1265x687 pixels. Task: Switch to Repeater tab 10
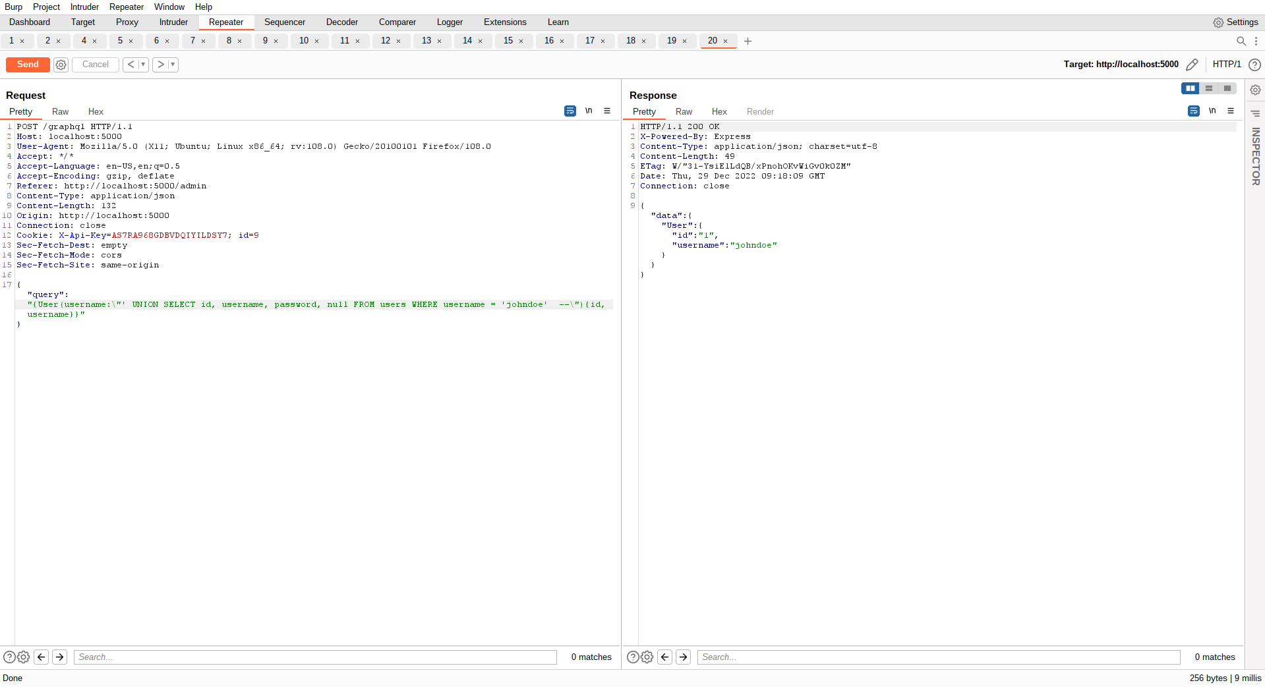click(304, 41)
